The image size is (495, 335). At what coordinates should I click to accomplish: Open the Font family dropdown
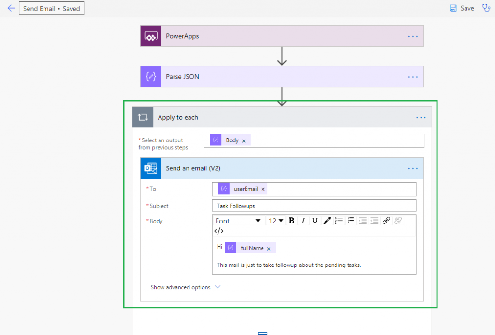pyautogui.click(x=238, y=220)
